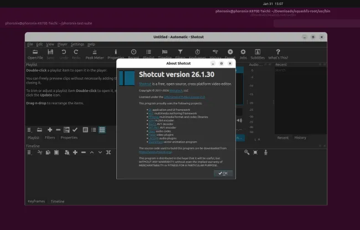Open the Playlist panel hamburger menu
The height and width of the screenshot is (230, 360).
pyautogui.click(x=29, y=130)
